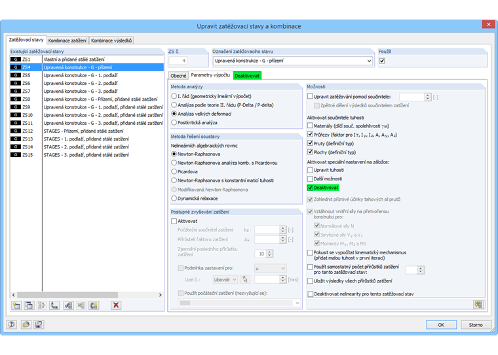Click the select-all checkmark list icon
The width and height of the screenshot is (498, 355).
[x=68, y=305]
